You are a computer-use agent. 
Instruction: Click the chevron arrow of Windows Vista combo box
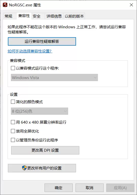[95, 77]
